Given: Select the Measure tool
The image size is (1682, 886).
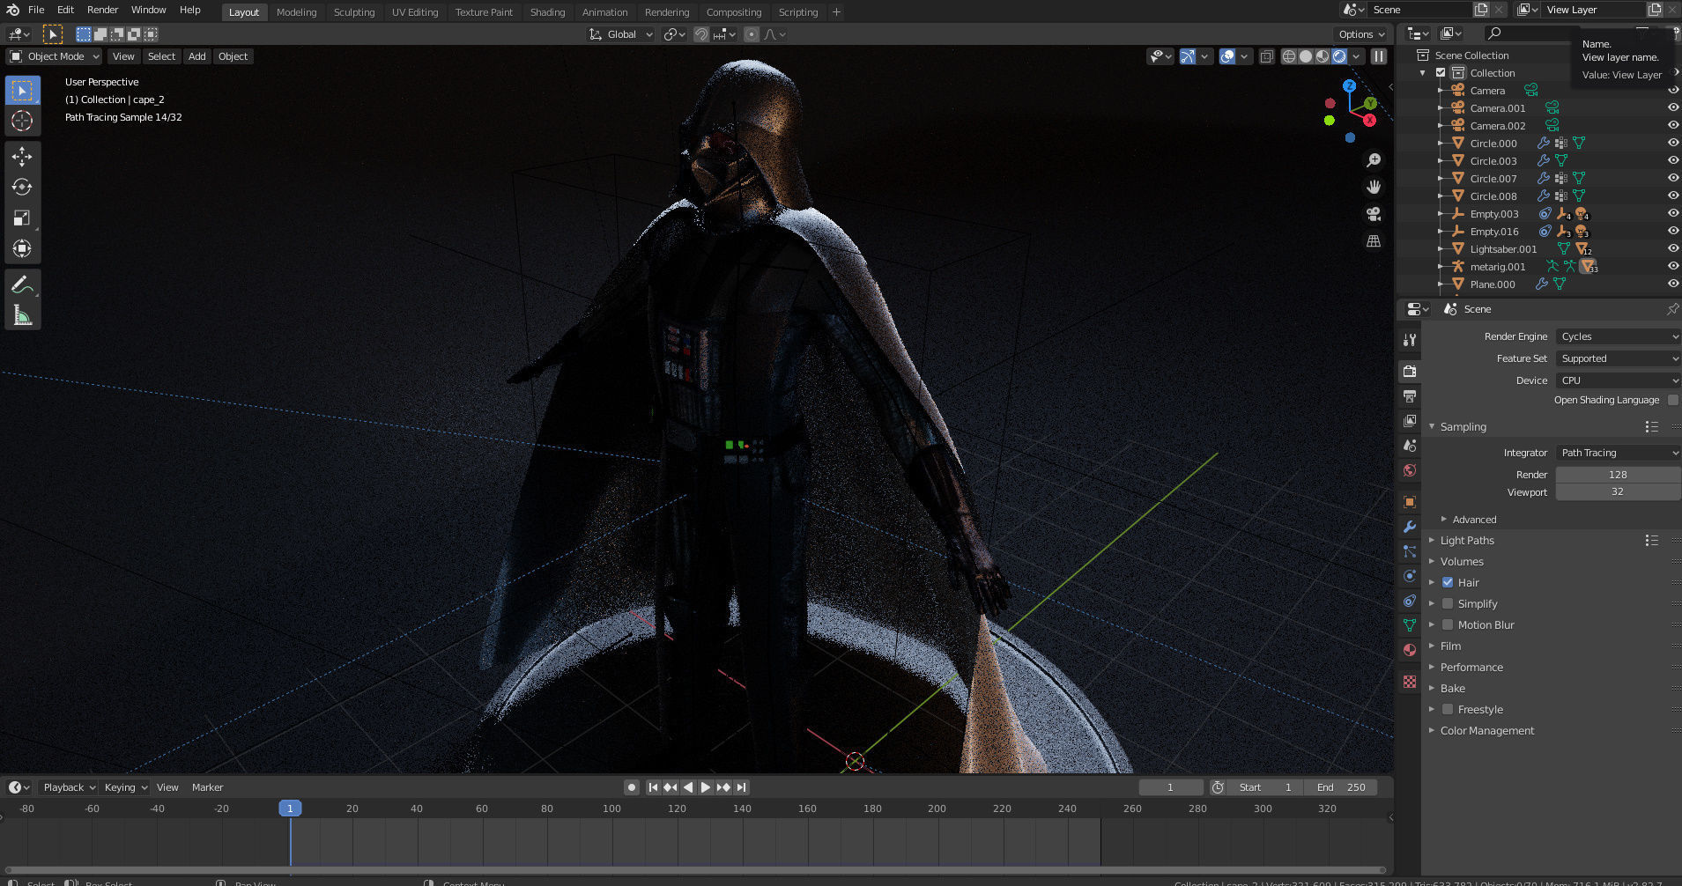Looking at the screenshot, I should pos(23,315).
